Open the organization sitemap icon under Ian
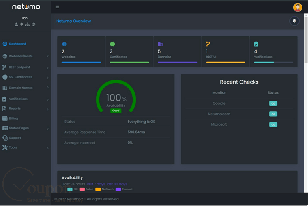The width and height of the screenshot is (308, 206). 27,24
